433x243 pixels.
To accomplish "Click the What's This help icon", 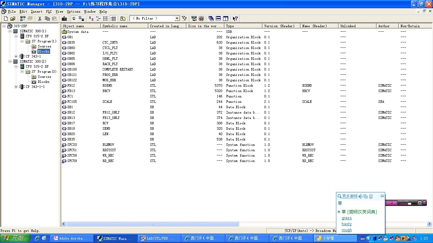I will coord(235,19).
